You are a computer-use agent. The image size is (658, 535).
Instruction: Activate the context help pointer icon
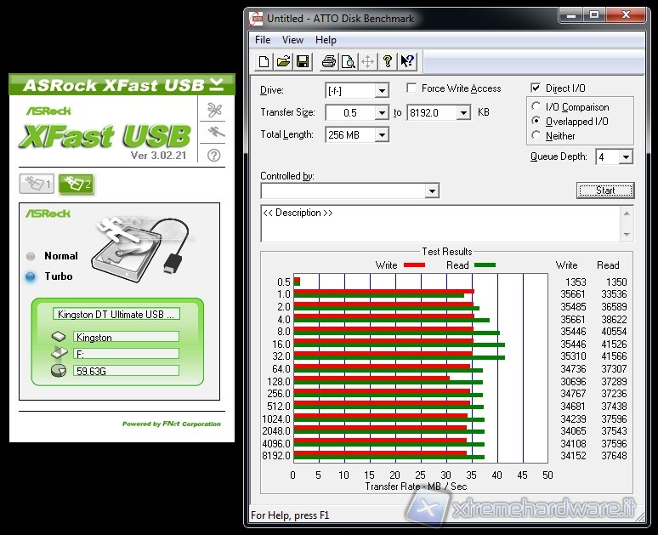click(x=407, y=61)
